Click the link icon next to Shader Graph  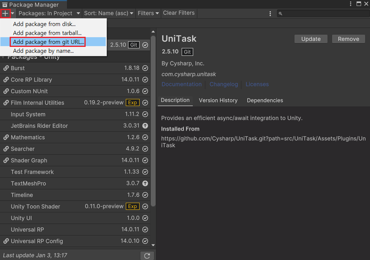pos(6,160)
